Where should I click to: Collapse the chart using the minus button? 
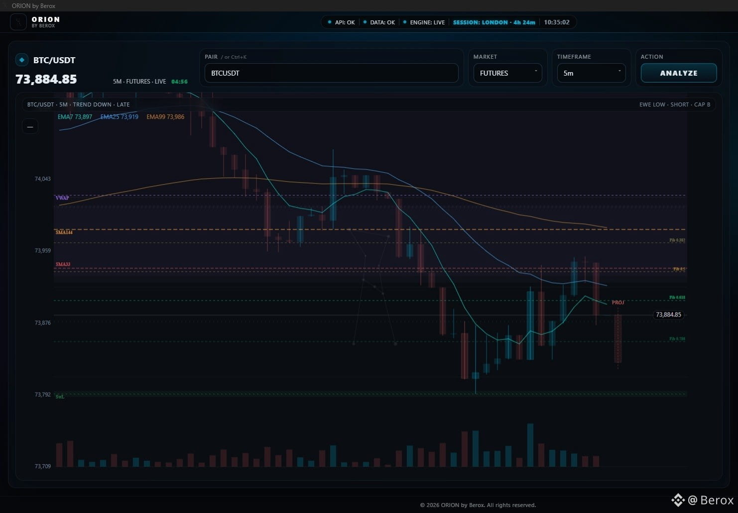coord(30,126)
